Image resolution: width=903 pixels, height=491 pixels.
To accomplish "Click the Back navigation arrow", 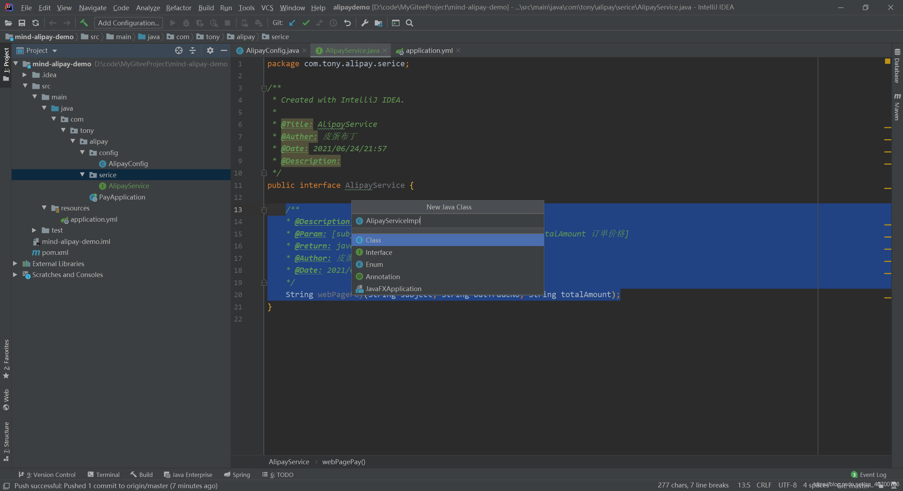I will [x=53, y=23].
